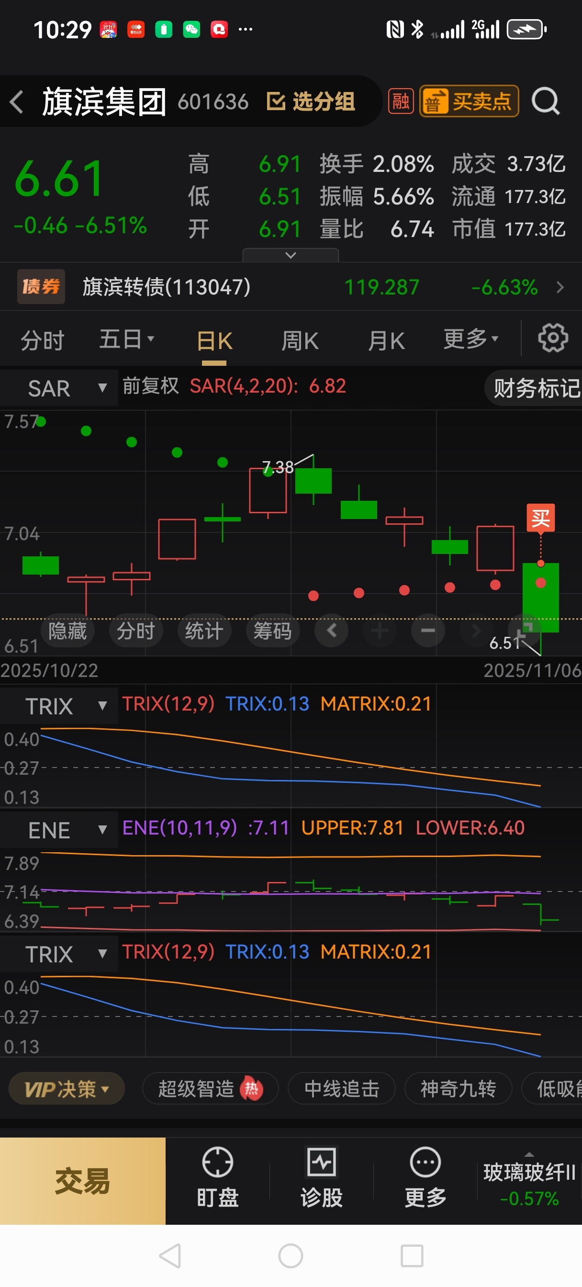Open the SAR main indicator dropdown

click(x=59, y=388)
